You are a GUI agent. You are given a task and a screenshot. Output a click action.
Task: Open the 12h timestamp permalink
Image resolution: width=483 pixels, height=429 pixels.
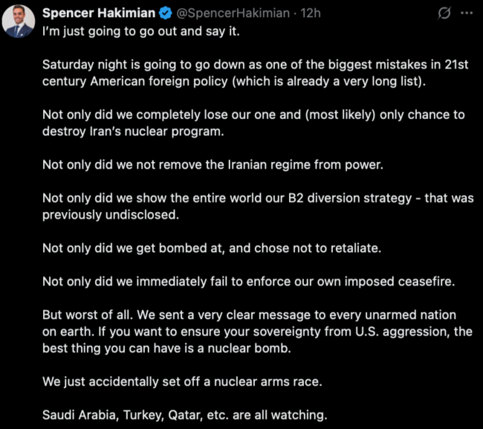click(311, 13)
